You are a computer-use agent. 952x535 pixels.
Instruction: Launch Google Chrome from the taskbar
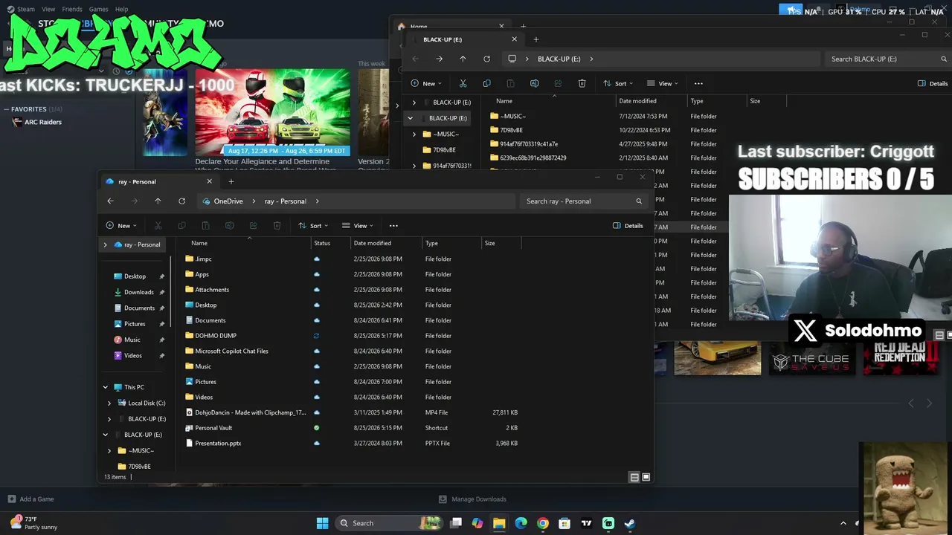[x=543, y=523]
